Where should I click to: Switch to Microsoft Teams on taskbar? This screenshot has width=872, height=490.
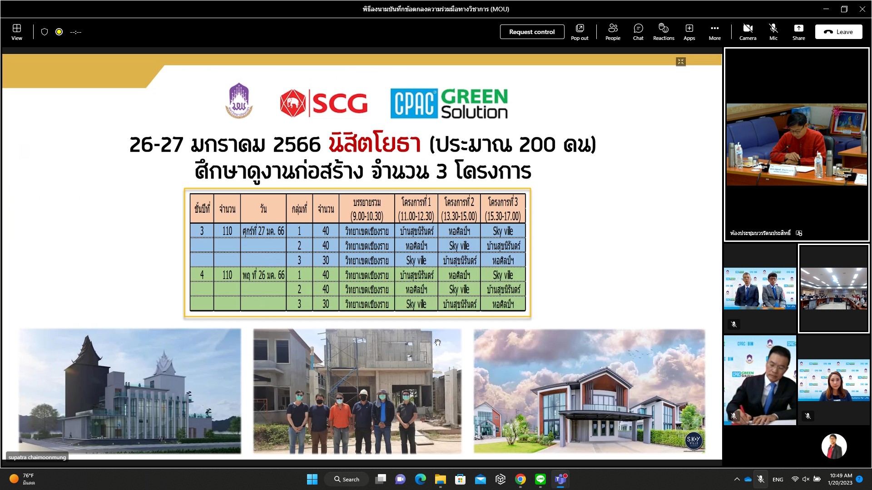click(x=560, y=479)
